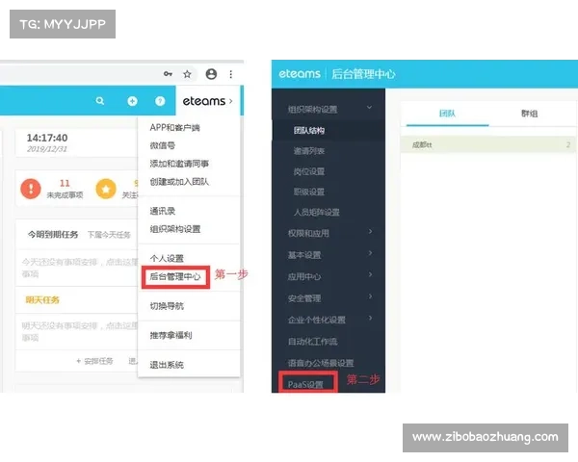Select APP和客户端 from the menu
Viewport: 578px width, 462px height.
174,127
